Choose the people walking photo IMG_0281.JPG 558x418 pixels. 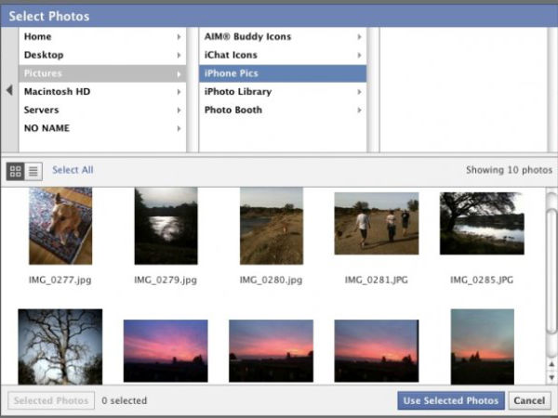pyautogui.click(x=376, y=224)
